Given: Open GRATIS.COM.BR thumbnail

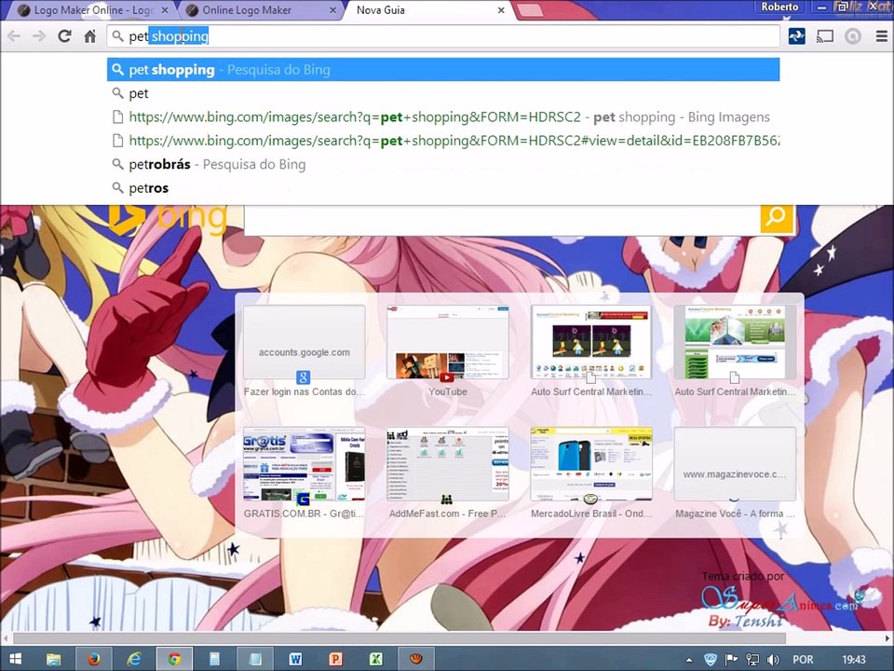Looking at the screenshot, I should 304,464.
